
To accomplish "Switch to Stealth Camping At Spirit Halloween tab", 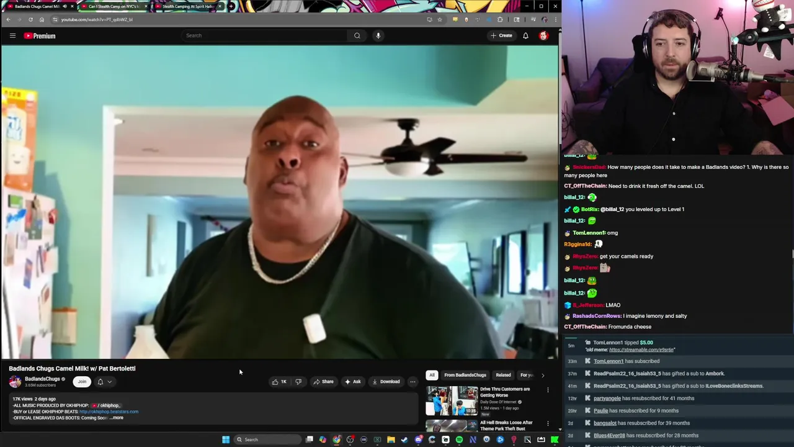I will 189,6.
